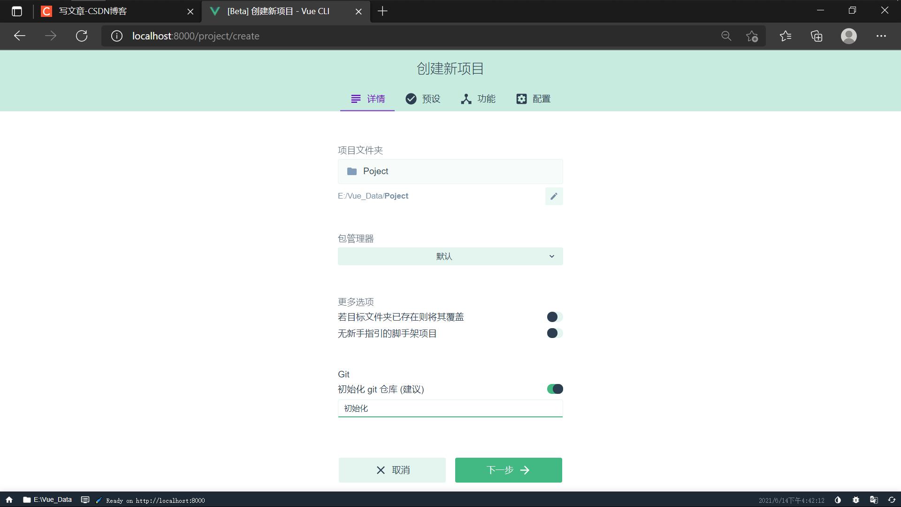Enable scaffold without beginner instructions switch
The image size is (901, 507).
(555, 333)
